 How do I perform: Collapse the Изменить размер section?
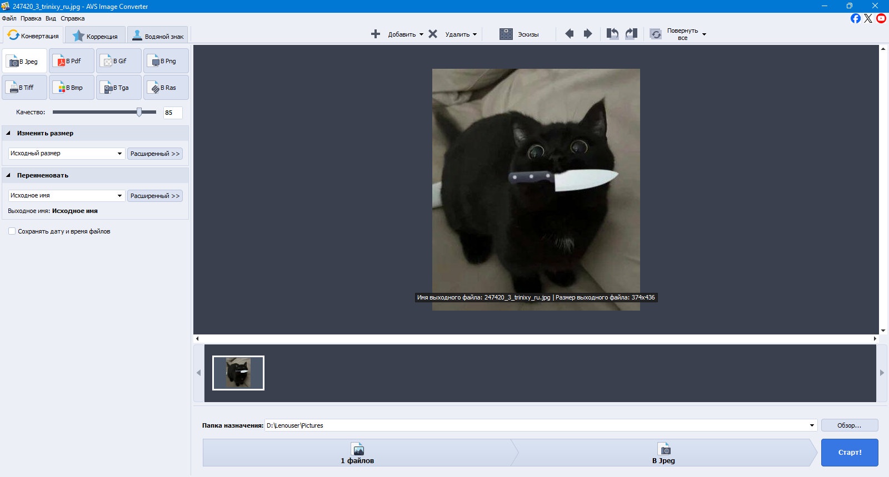coord(8,133)
